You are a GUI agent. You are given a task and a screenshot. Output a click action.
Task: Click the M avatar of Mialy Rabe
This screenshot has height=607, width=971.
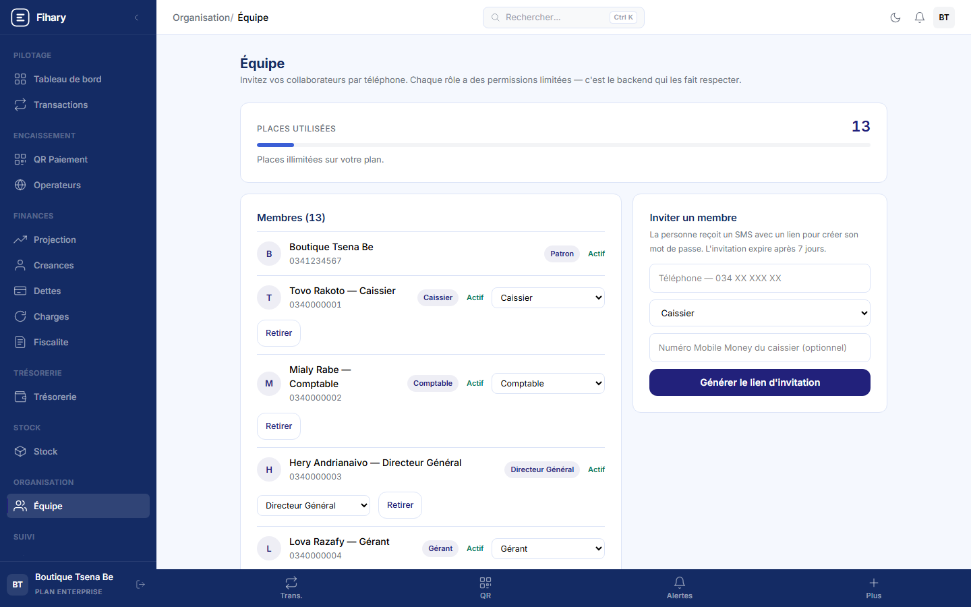(x=269, y=383)
